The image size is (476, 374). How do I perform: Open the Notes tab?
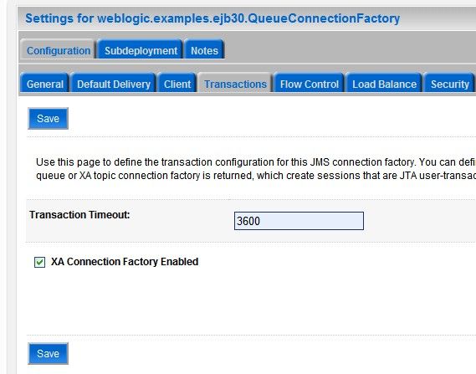point(204,50)
